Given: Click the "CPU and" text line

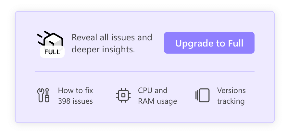Looking at the screenshot, I should tap(153, 90).
